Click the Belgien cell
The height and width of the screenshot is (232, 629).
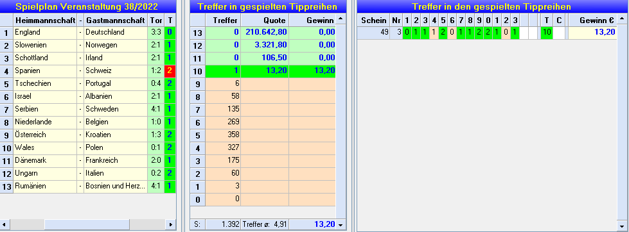116,122
